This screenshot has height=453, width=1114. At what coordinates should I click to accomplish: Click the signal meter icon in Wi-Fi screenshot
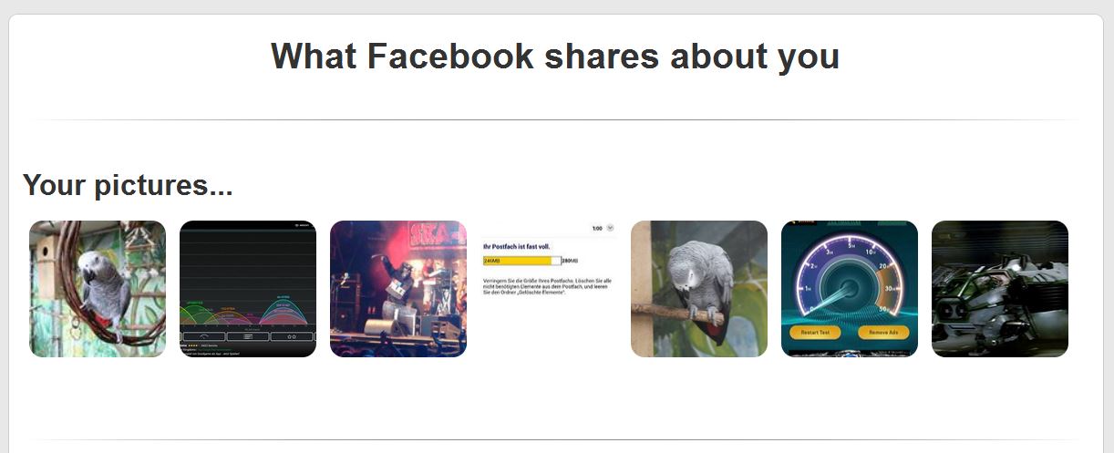(203, 336)
